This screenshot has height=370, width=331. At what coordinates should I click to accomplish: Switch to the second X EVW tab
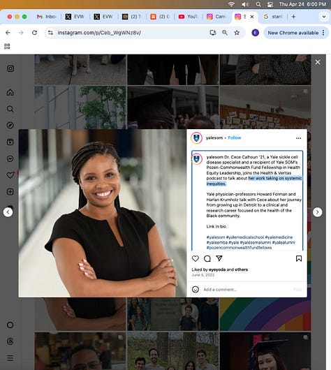point(103,17)
